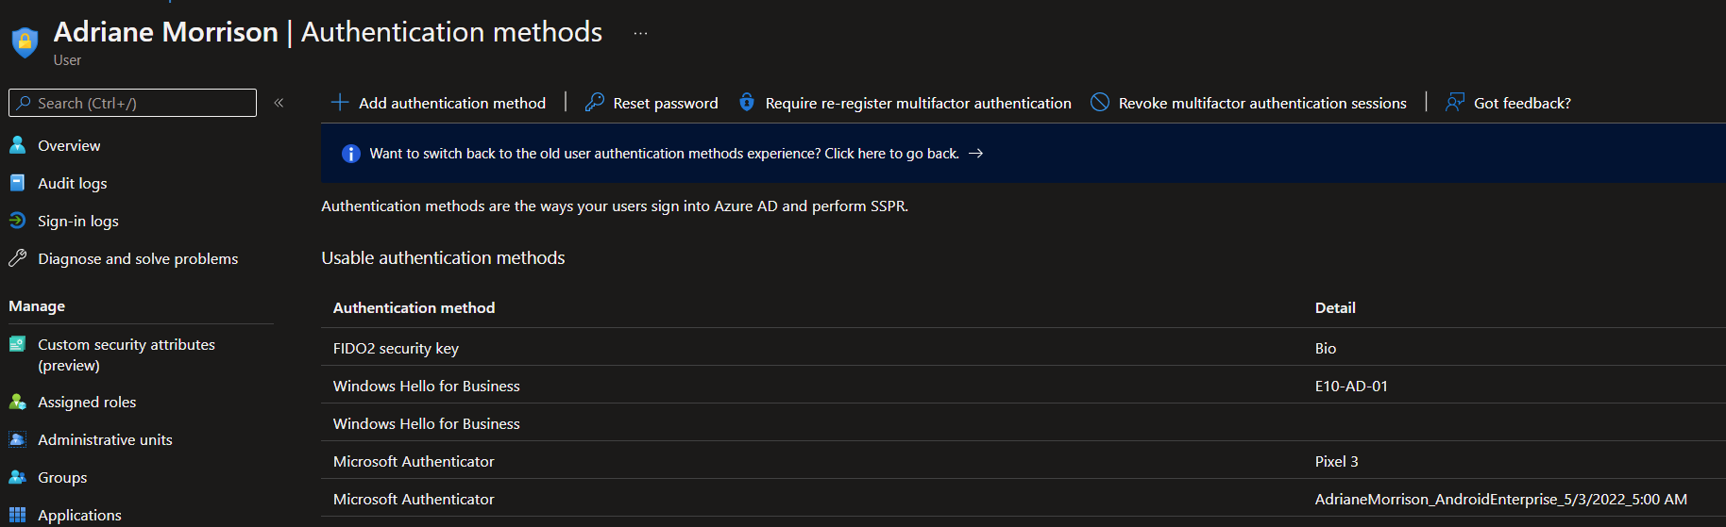1726x527 pixels.
Task: Click Reset password
Action: 666,103
